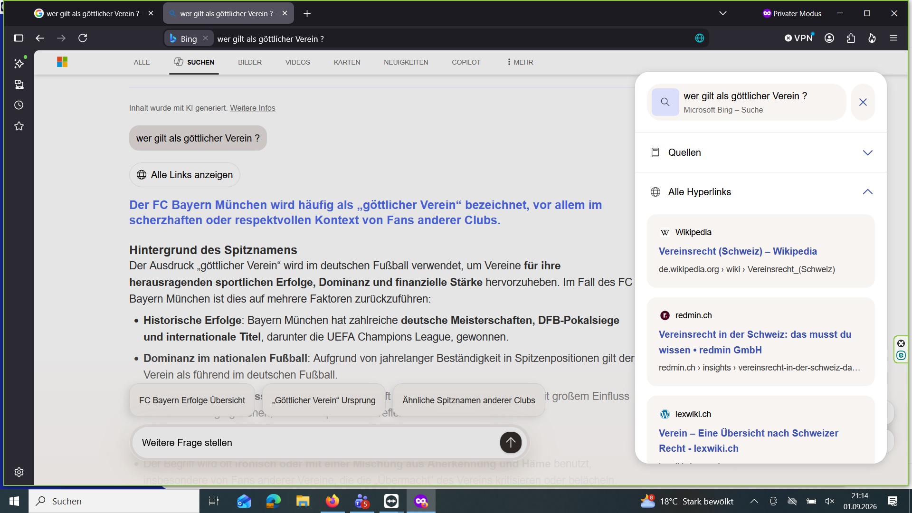Open File Explorer from taskbar
This screenshot has height=513, width=912.
303,501
